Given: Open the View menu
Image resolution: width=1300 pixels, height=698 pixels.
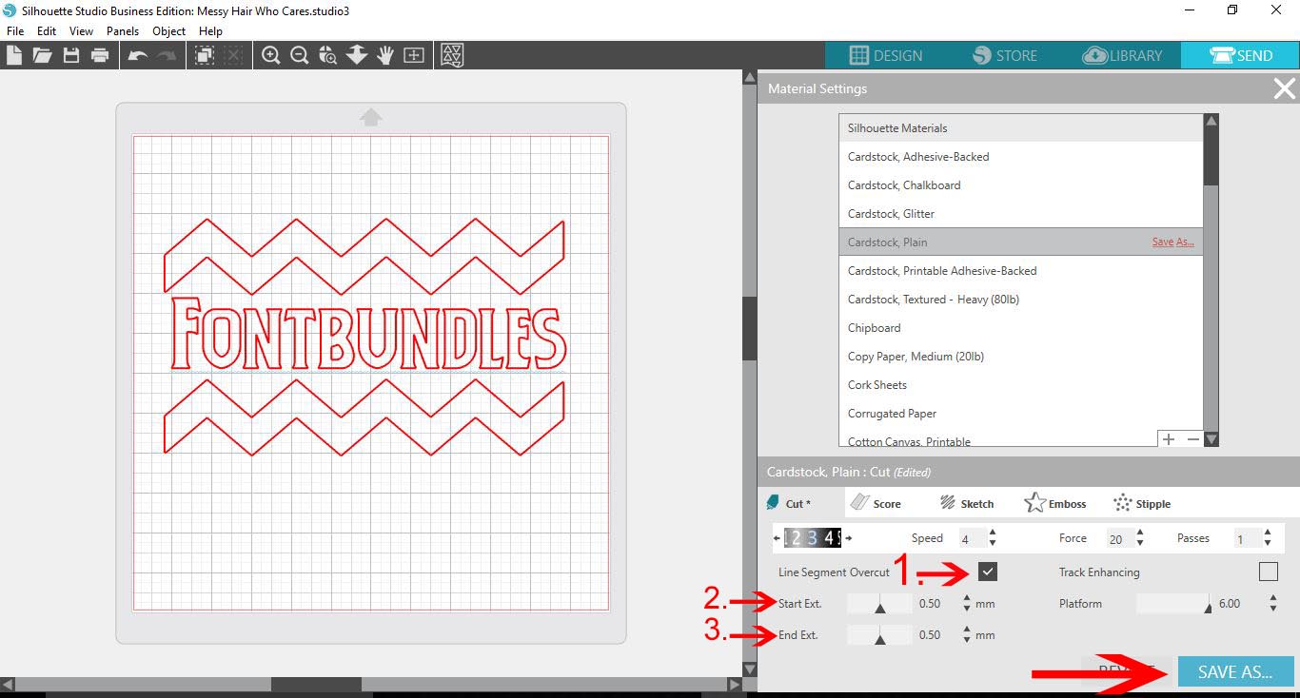Looking at the screenshot, I should 81,31.
